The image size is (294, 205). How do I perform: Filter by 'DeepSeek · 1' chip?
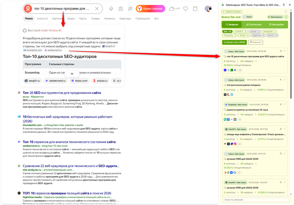[x=269, y=31]
